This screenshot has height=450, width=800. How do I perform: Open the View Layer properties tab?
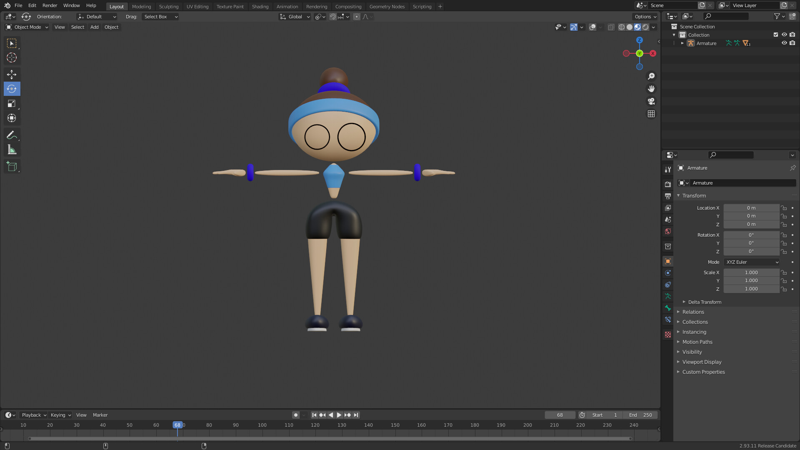click(668, 207)
